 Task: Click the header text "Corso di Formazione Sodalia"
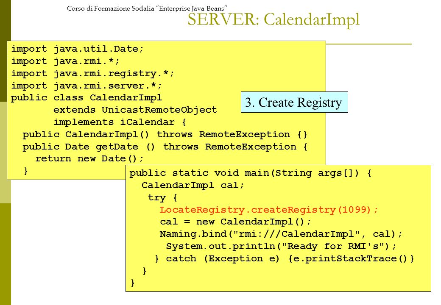(111, 8)
